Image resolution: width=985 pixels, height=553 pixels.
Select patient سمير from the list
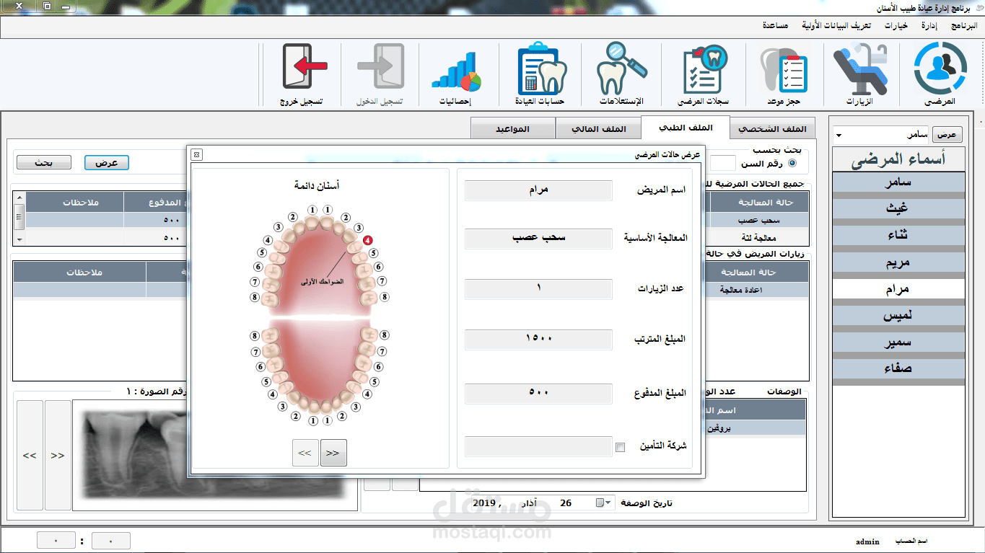898,342
